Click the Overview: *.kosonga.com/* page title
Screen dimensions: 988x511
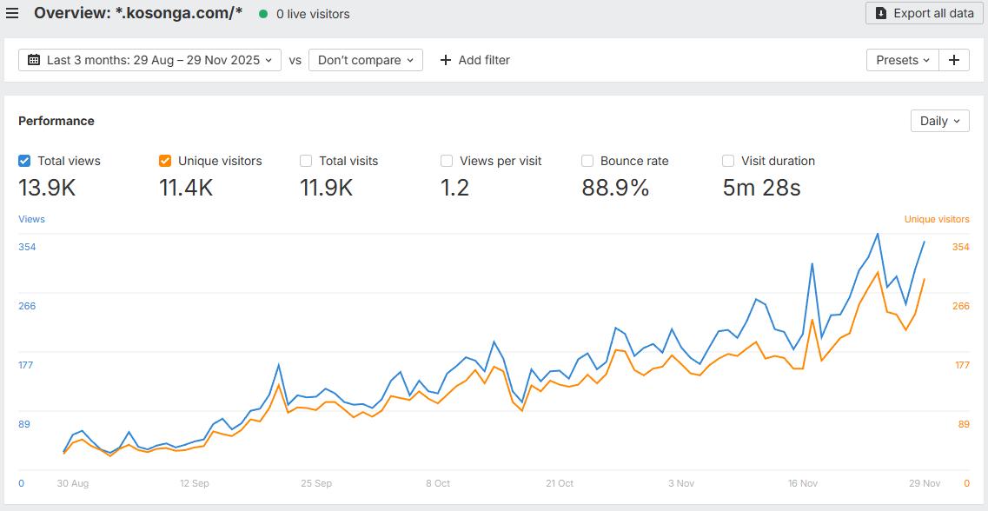point(138,13)
